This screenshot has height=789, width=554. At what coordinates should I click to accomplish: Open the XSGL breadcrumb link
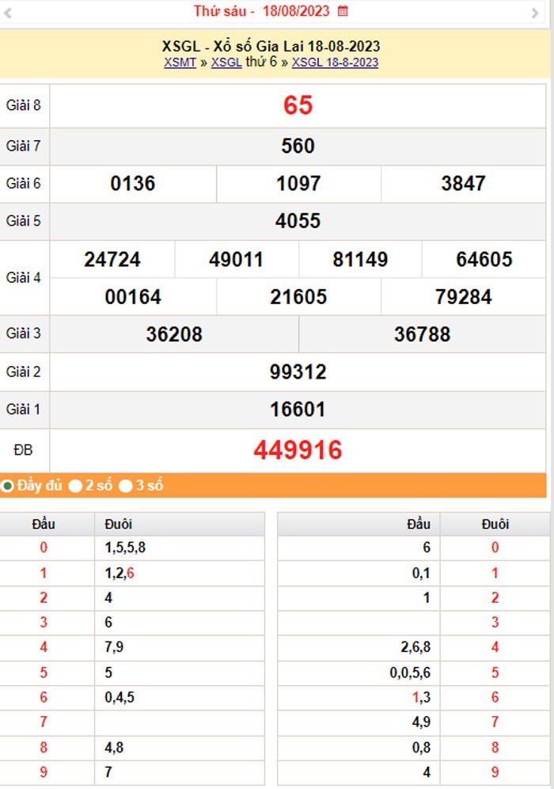point(226,63)
